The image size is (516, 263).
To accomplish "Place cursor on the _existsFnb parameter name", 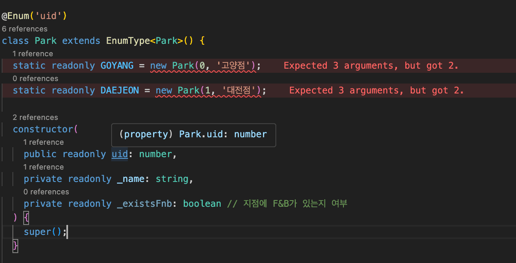I will point(147,204).
